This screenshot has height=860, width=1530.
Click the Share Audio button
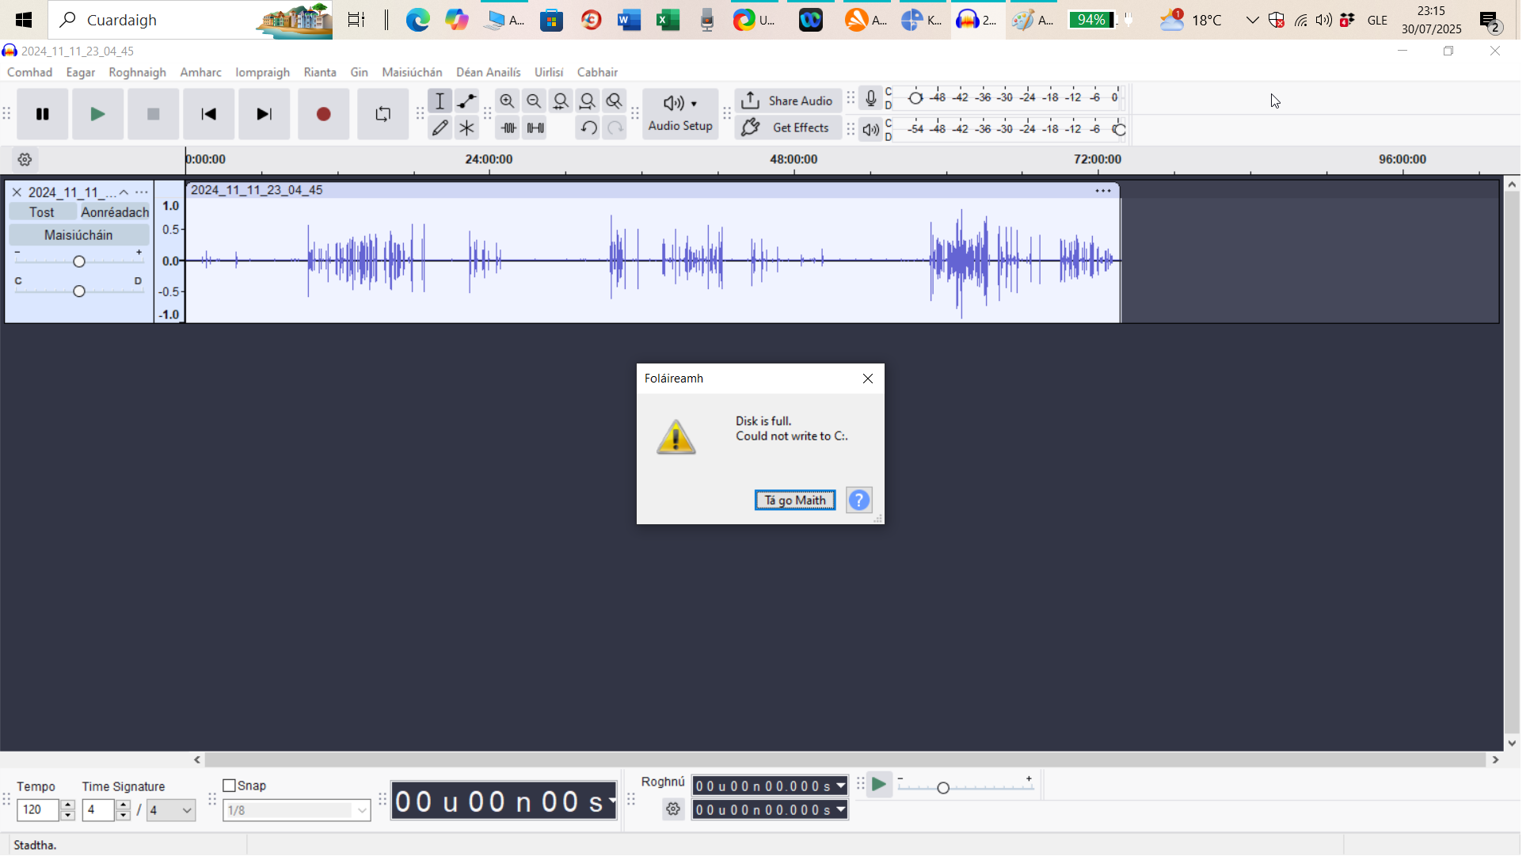[x=787, y=101]
